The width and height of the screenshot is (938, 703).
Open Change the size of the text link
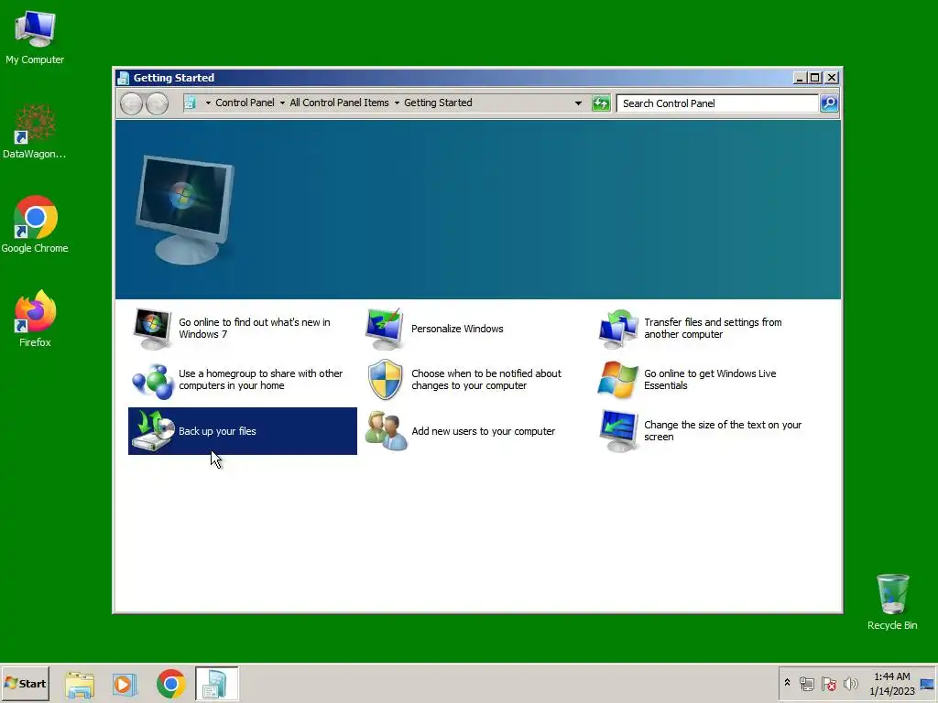722,431
